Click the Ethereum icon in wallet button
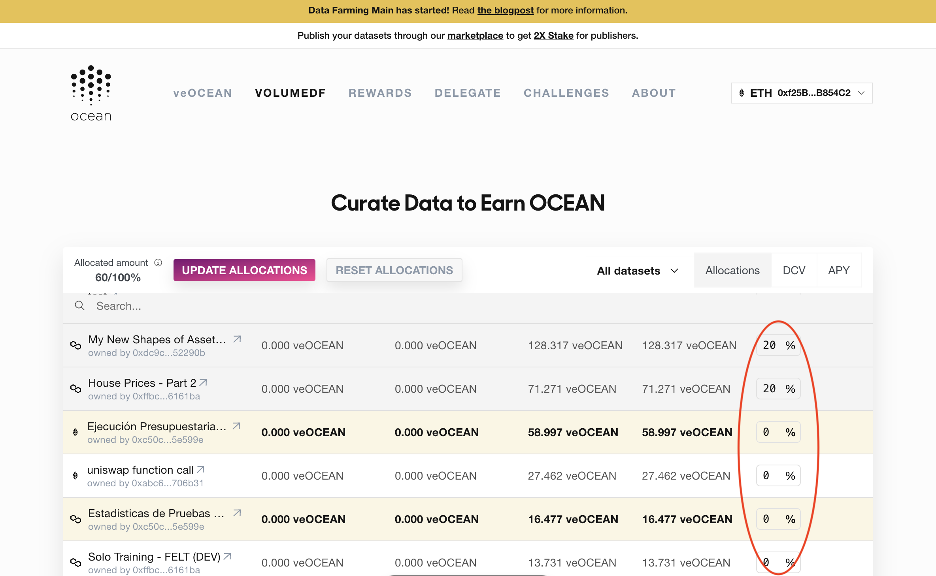Viewport: 936px width, 576px height. 742,93
